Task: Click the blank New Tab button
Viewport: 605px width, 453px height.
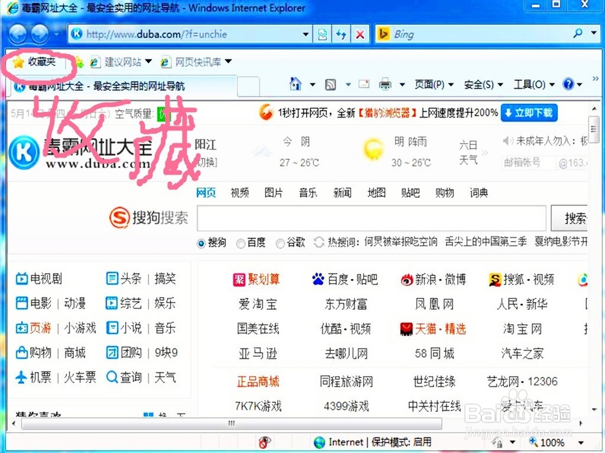Action: pyautogui.click(x=248, y=86)
